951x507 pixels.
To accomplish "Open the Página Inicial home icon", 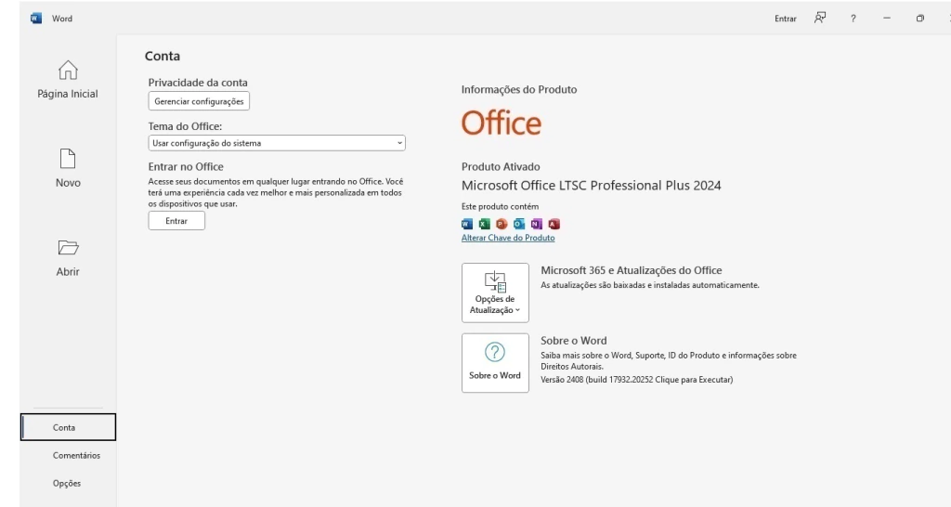I will click(68, 71).
